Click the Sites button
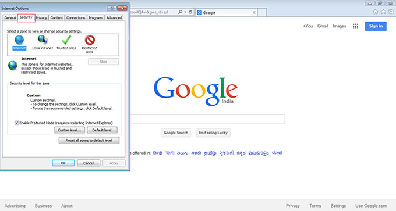This screenshot has height=211, width=396. [x=103, y=62]
